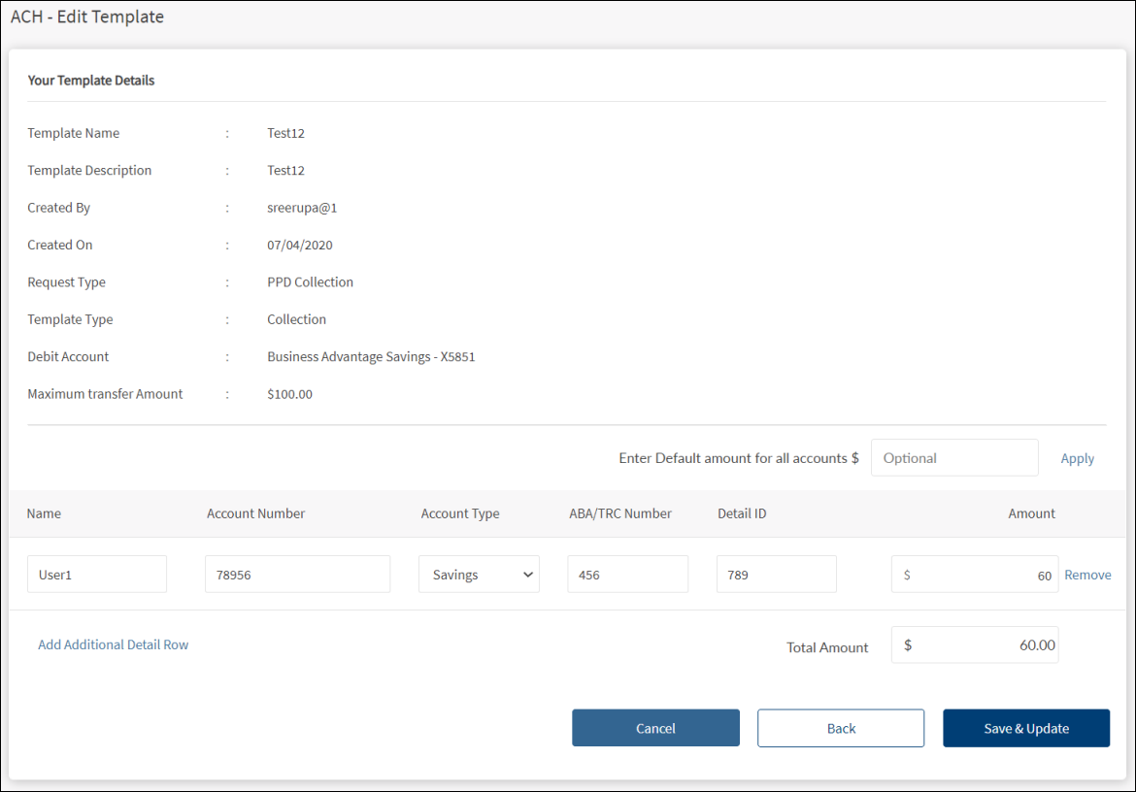Click the ACH - Edit Template page title
The height and width of the screenshot is (792, 1136).
tap(87, 16)
